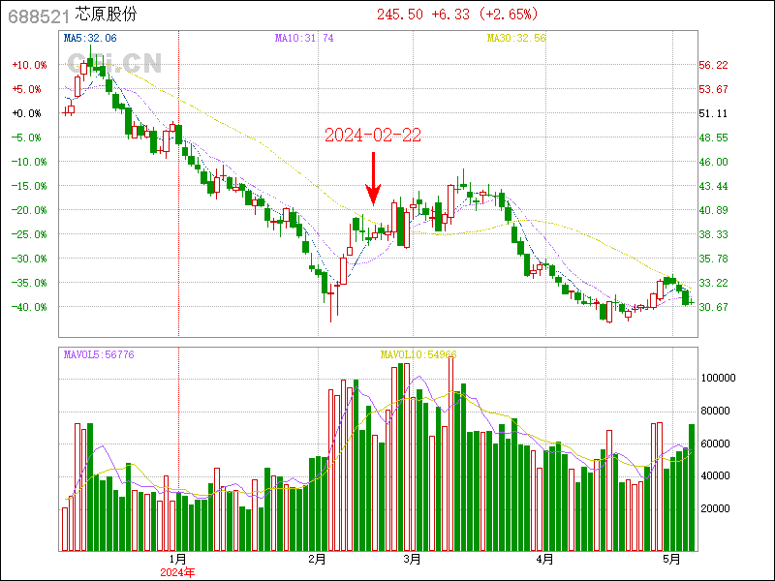Click the 1月 label on the time axis

tap(177, 559)
